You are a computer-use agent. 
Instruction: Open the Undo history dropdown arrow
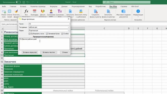click(x=29, y=2)
